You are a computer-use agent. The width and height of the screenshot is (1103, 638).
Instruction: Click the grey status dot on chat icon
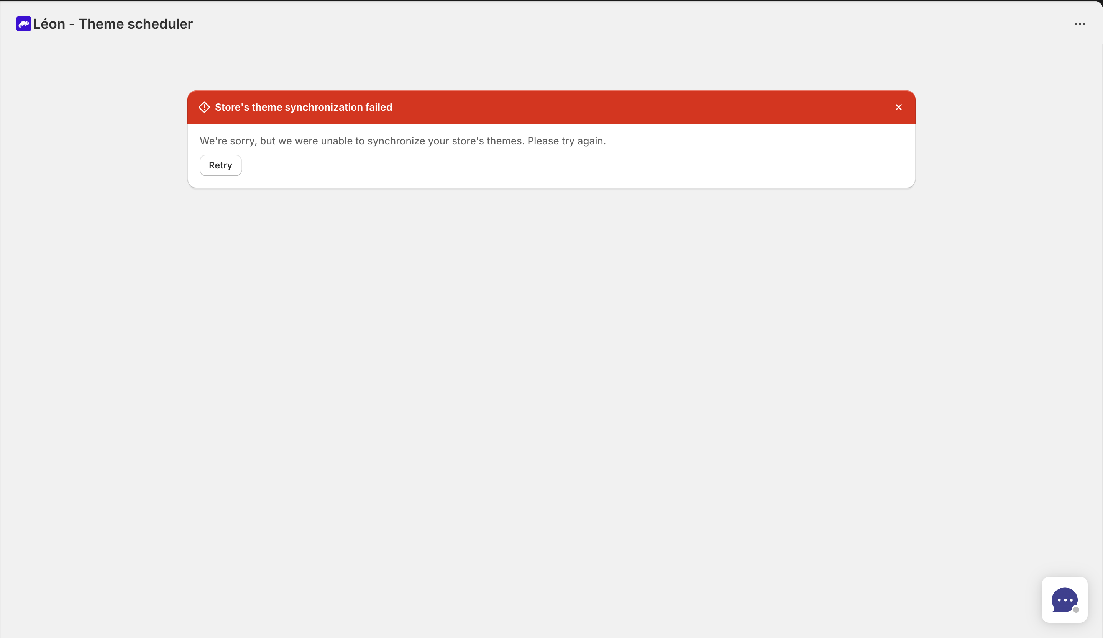(1076, 610)
